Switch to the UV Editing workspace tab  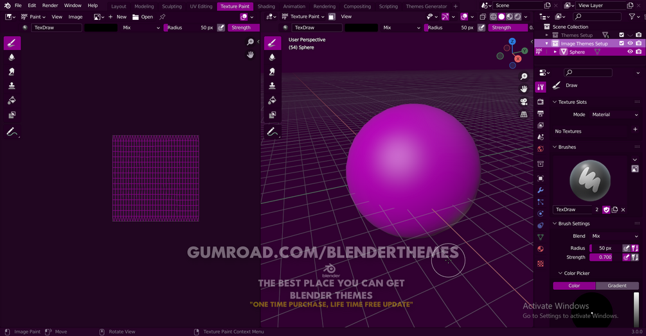201,6
